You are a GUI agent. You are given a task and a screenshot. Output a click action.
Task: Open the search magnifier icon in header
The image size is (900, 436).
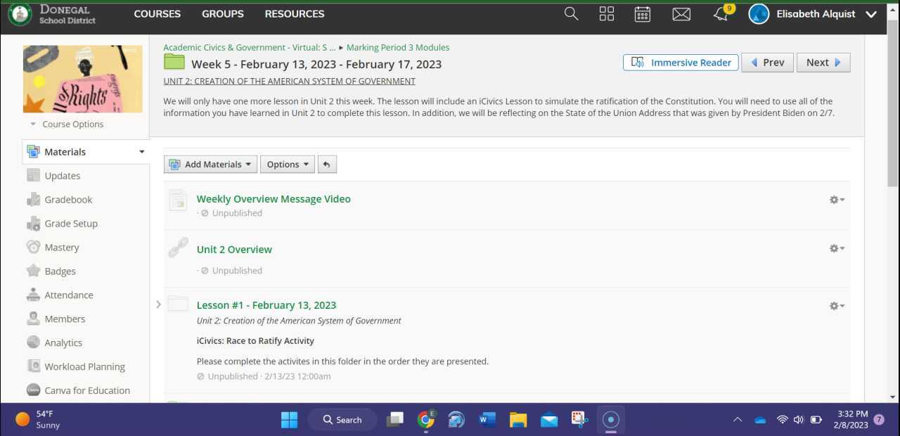tap(571, 14)
